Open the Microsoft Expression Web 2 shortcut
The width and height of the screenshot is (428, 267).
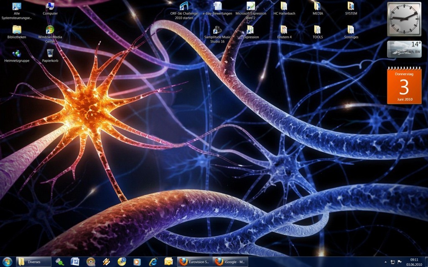click(250, 6)
